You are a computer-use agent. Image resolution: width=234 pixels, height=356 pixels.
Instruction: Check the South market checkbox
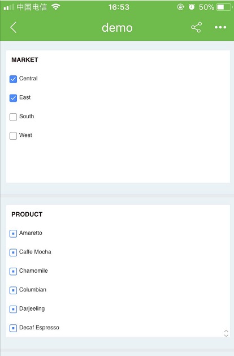pyautogui.click(x=13, y=117)
